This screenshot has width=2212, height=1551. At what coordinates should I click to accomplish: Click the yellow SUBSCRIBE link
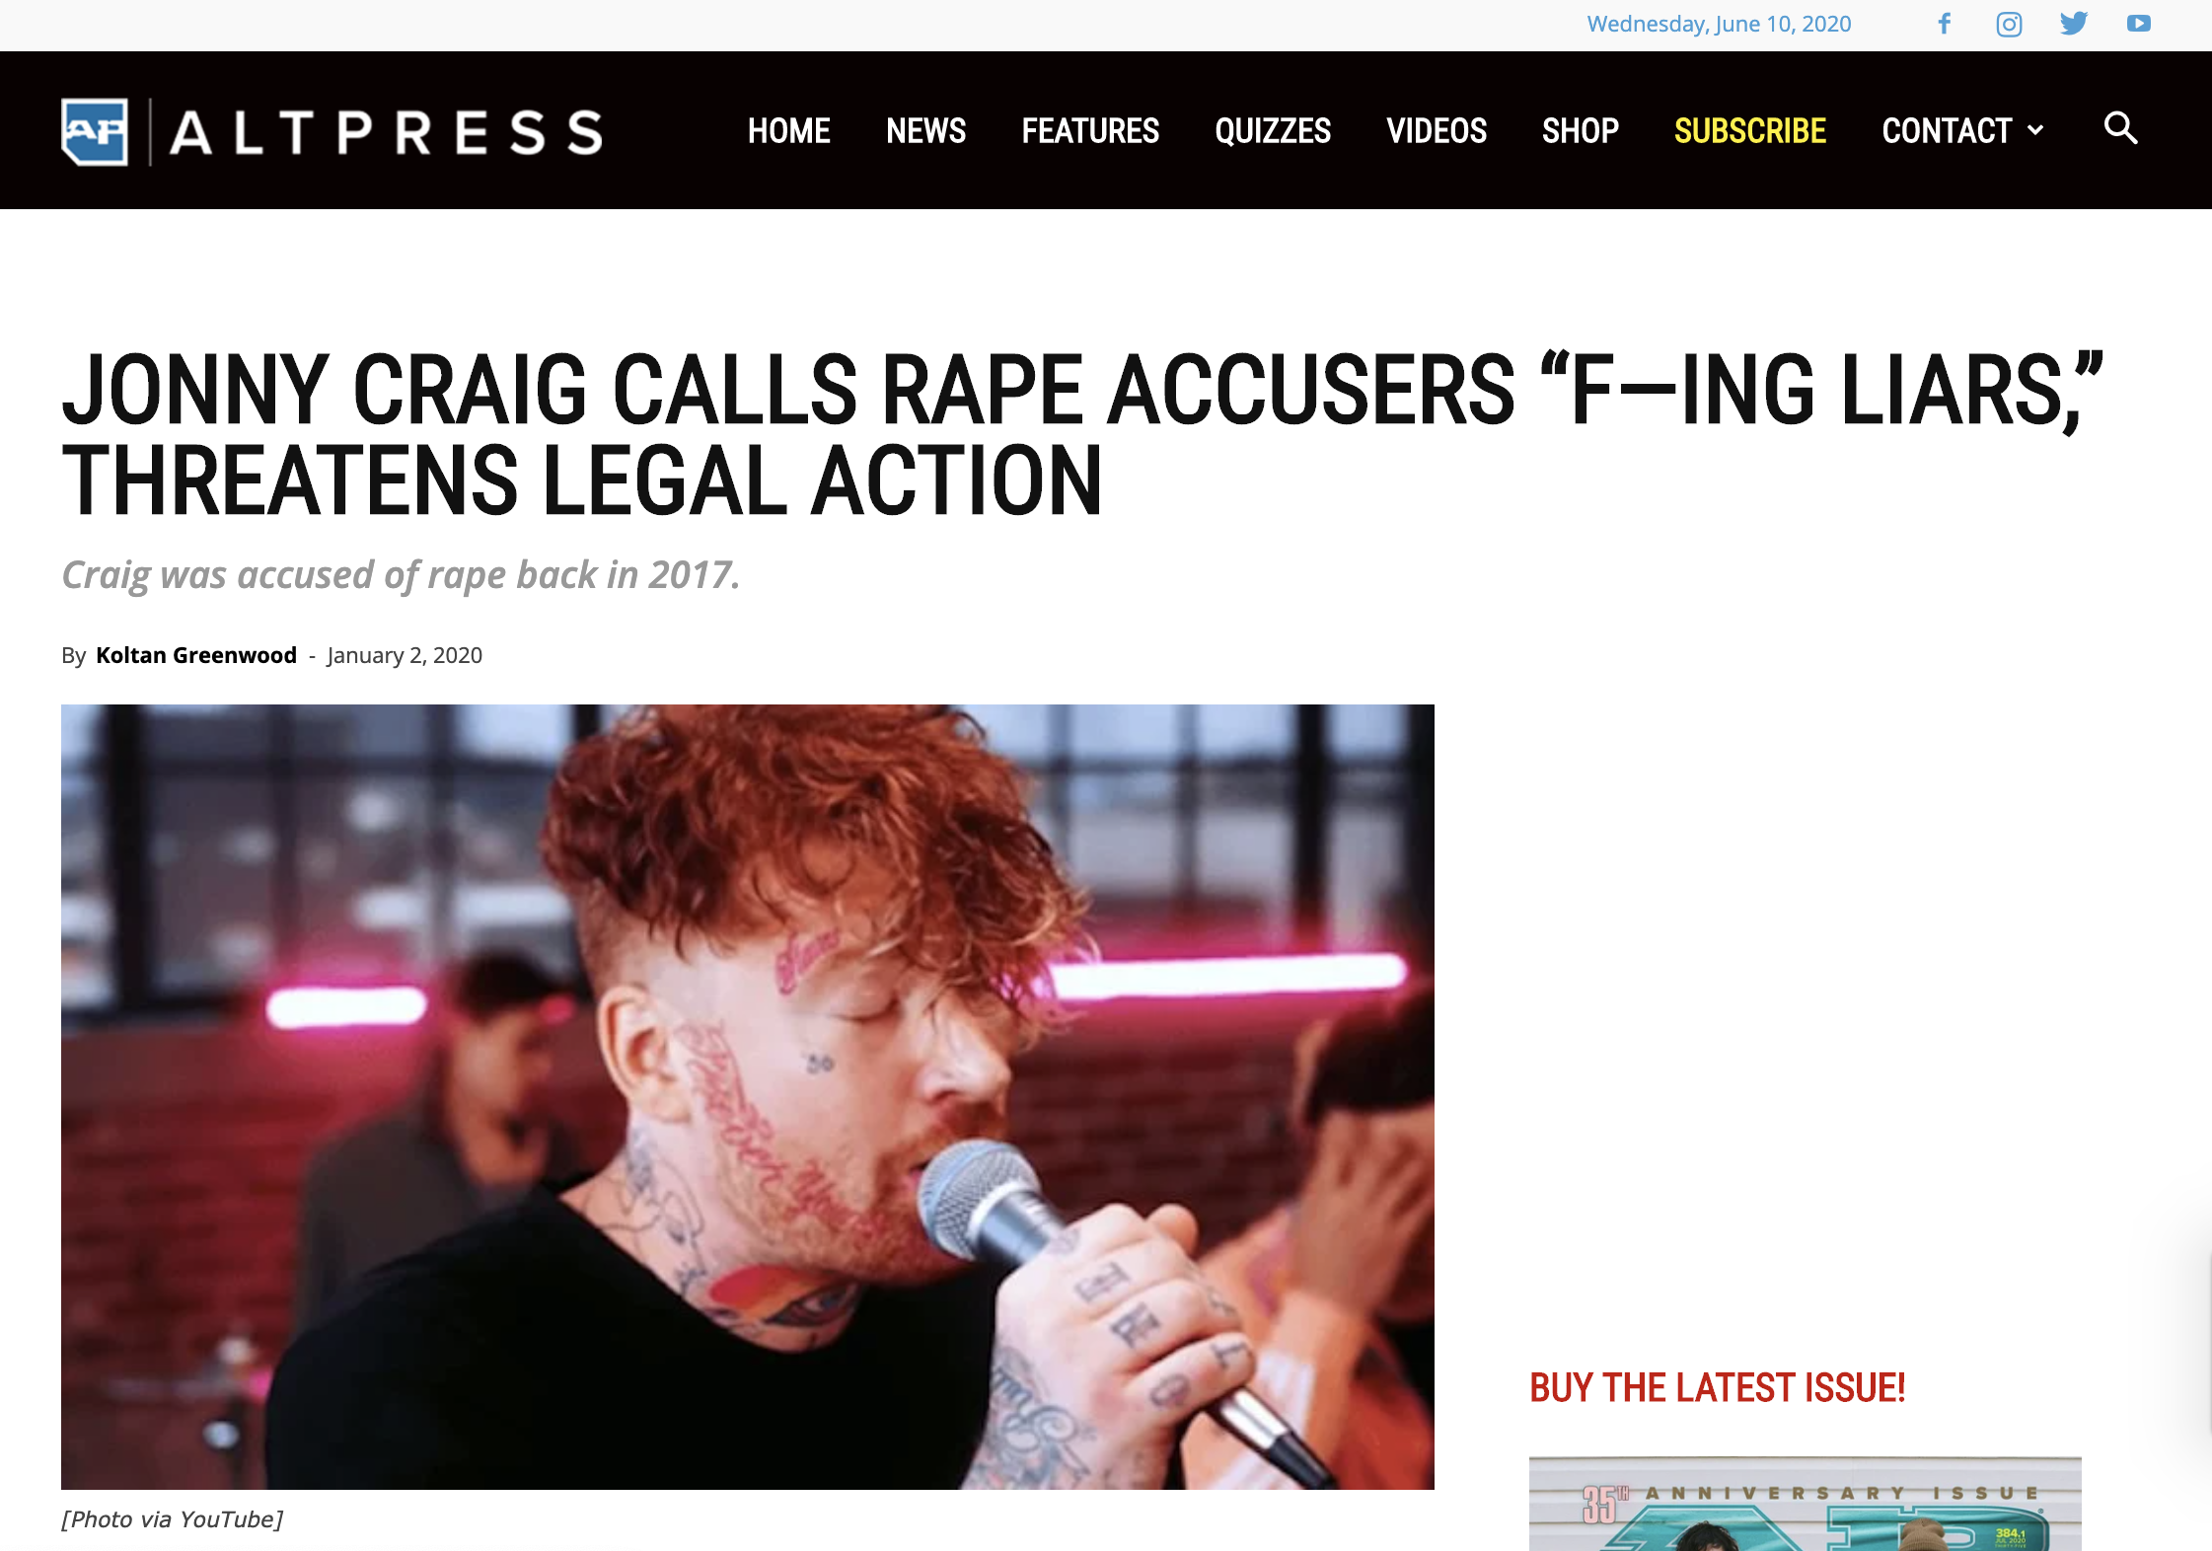[x=1750, y=130]
